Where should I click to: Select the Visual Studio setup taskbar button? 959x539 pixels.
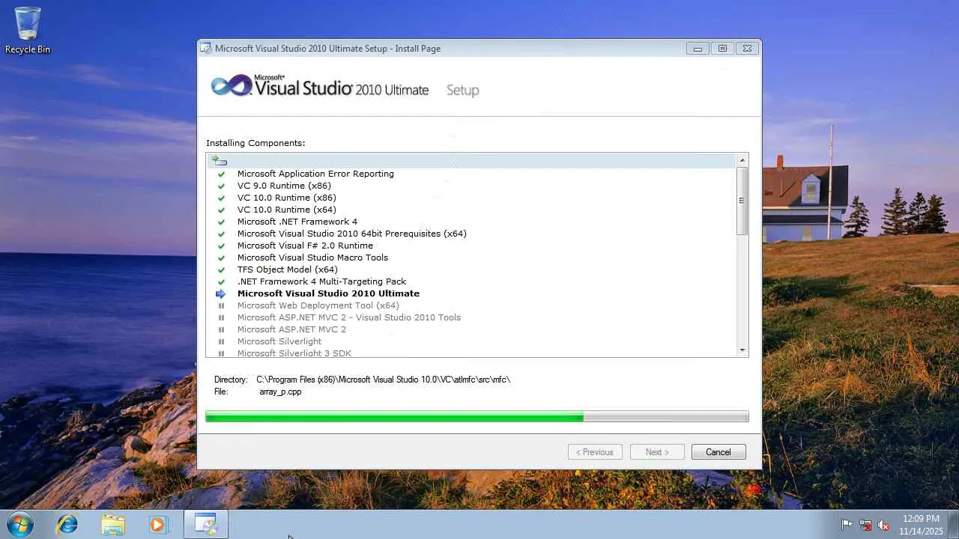(205, 524)
